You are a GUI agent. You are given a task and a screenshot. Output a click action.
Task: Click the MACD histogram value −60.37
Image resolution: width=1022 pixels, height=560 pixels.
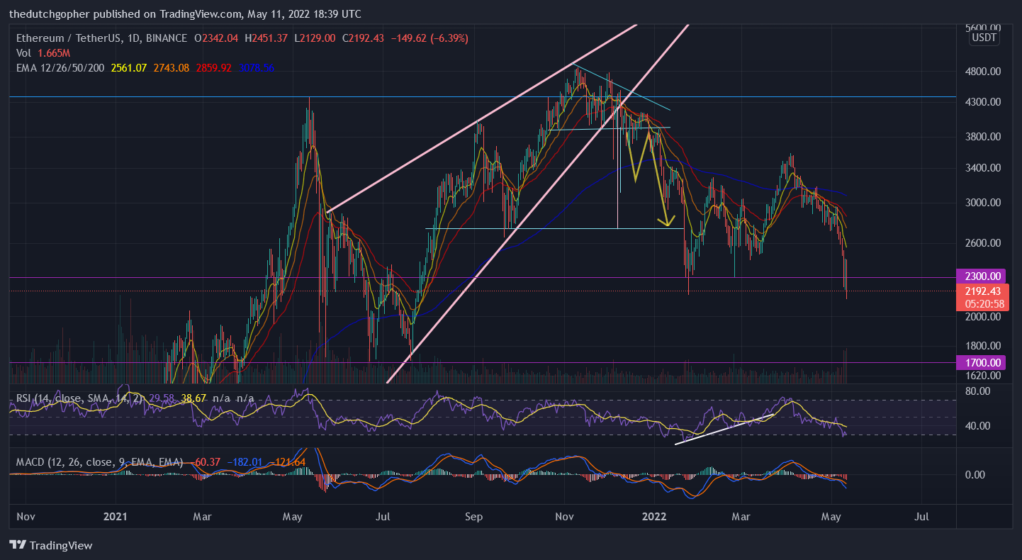point(205,462)
